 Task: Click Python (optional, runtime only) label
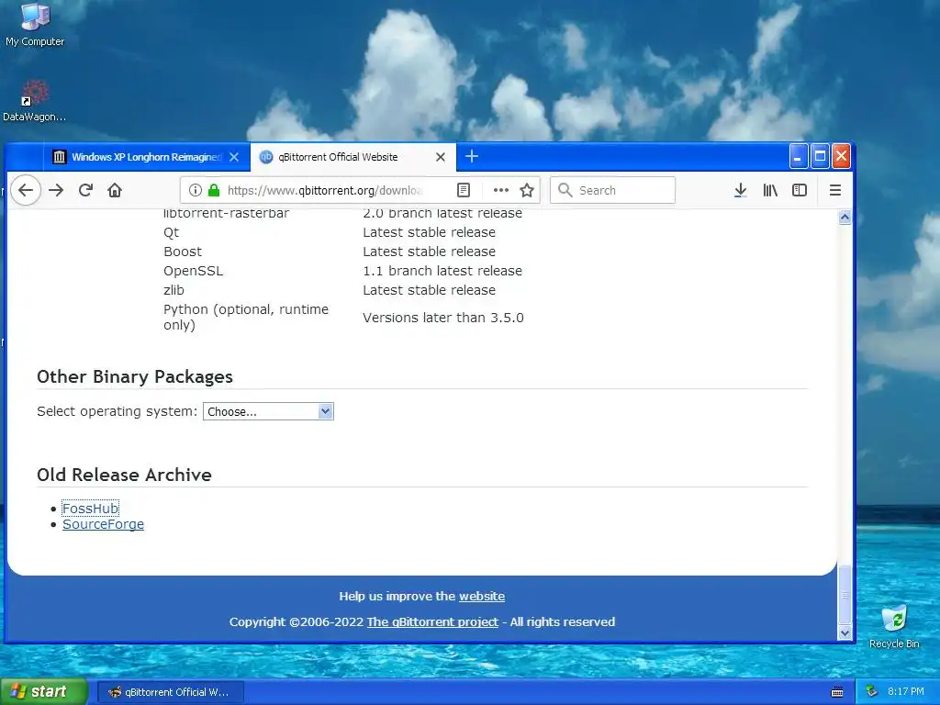click(246, 317)
